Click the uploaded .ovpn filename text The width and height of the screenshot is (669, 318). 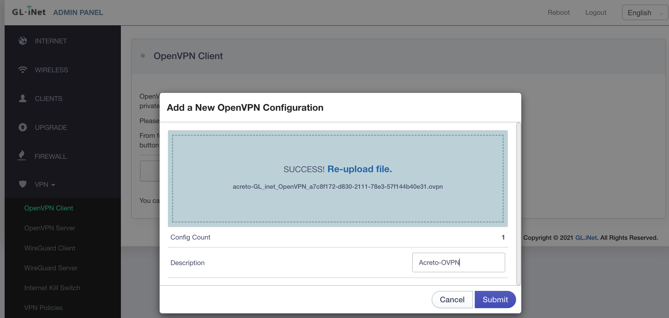[x=338, y=186]
